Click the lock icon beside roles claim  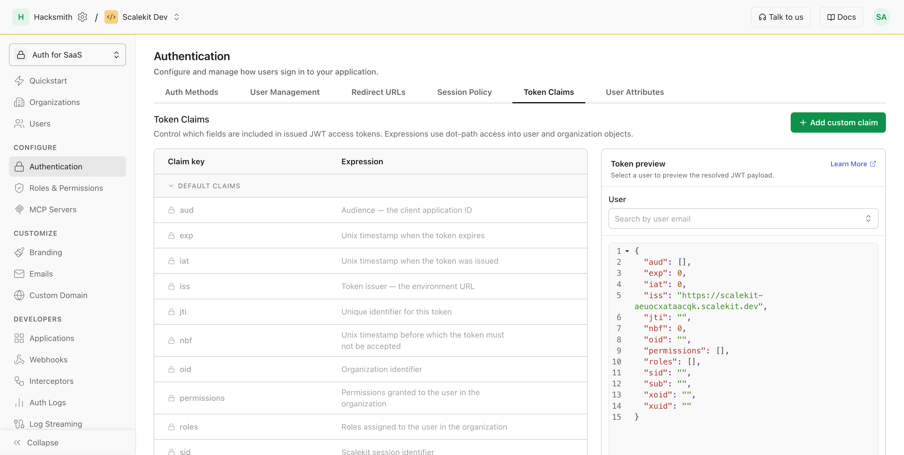click(x=171, y=427)
